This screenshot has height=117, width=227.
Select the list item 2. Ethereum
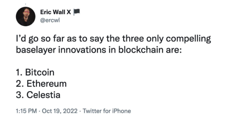pyautogui.click(x=41, y=84)
